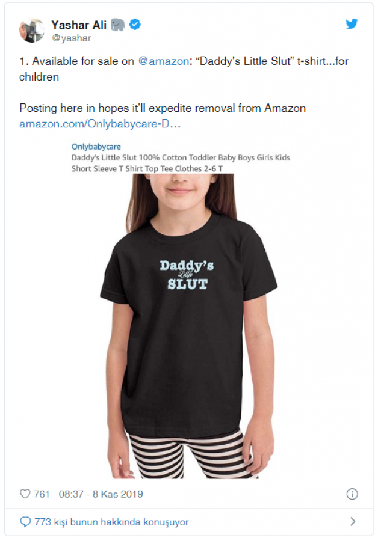Click the Onlybabycare brand text in image
The width and height of the screenshot is (375, 541).
(x=96, y=147)
